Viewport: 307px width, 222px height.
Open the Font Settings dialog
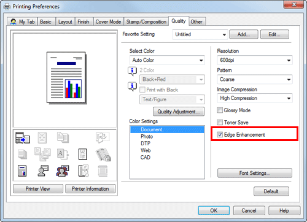pos(255,173)
